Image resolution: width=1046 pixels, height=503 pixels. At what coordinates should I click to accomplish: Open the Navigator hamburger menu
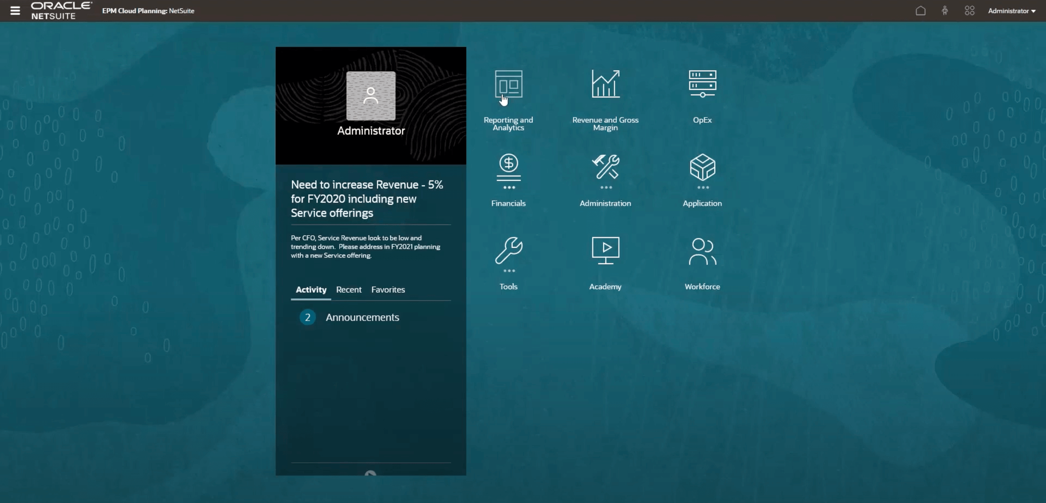click(15, 11)
